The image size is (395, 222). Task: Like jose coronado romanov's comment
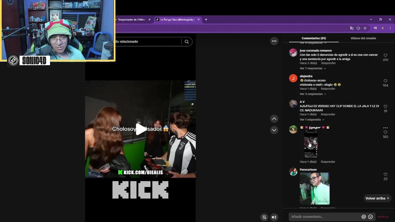coord(385,55)
